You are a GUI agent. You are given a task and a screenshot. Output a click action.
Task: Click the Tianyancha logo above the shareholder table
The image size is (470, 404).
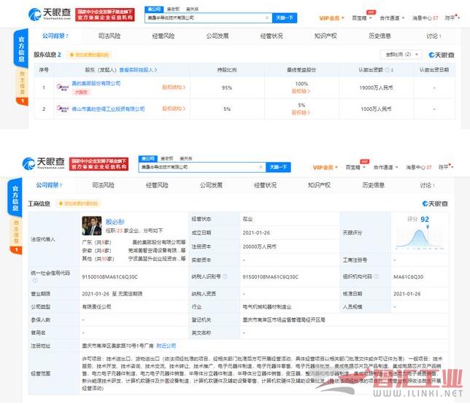tap(50, 14)
